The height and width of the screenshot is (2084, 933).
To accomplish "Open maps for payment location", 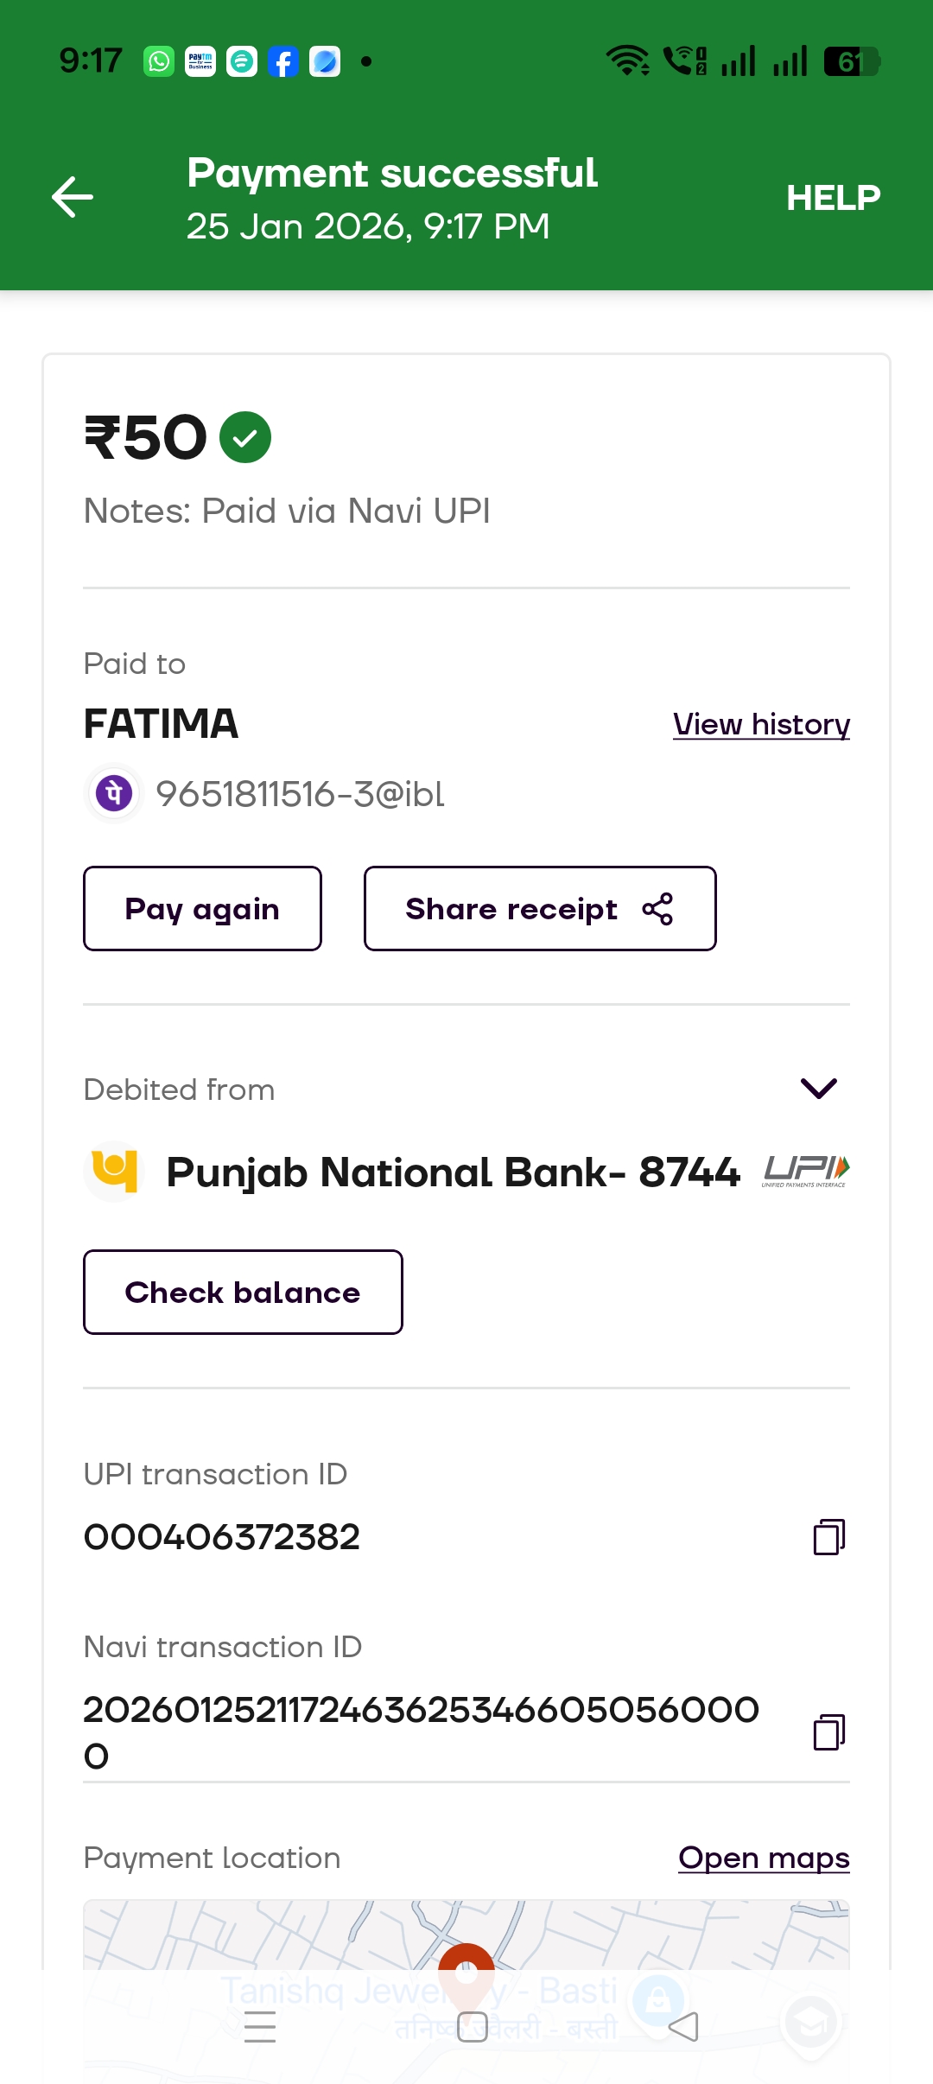I will [x=764, y=1858].
